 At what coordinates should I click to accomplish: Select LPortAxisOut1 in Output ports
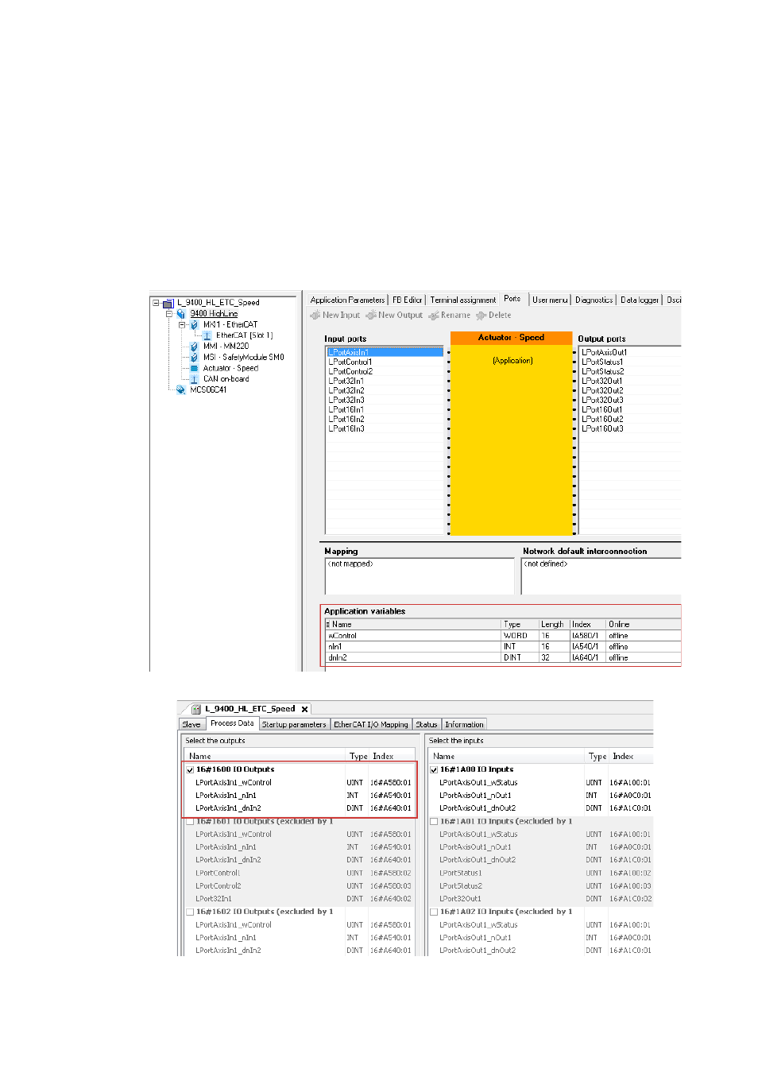click(x=630, y=352)
